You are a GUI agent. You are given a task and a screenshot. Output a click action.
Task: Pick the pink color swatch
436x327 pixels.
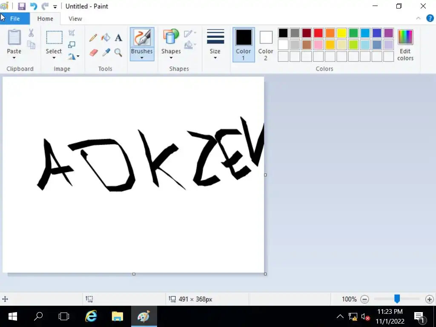318,44
